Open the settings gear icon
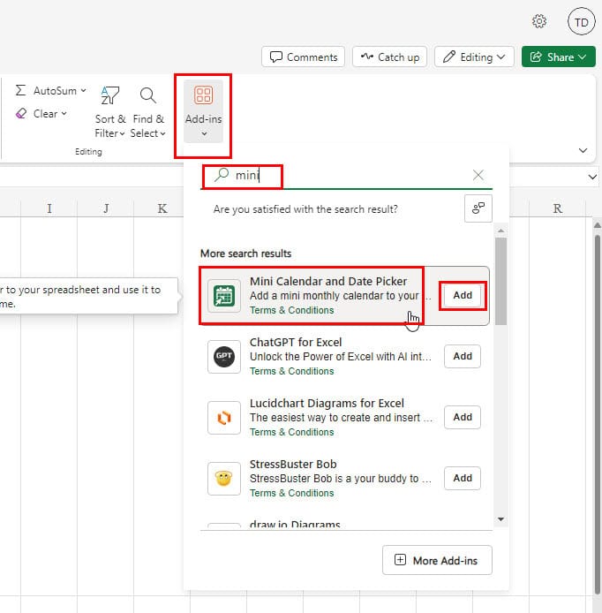Screen dimensions: 602x613 [x=539, y=21]
